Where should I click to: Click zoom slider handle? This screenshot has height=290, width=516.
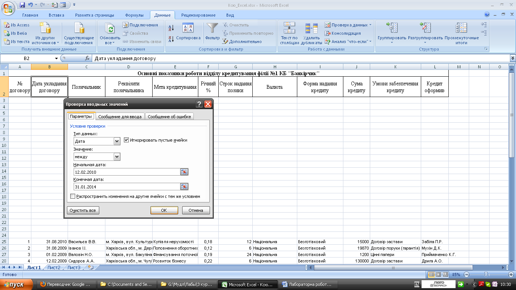click(486, 275)
